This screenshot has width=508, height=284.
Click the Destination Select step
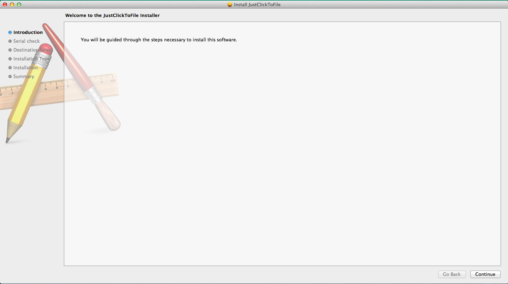[x=33, y=50]
